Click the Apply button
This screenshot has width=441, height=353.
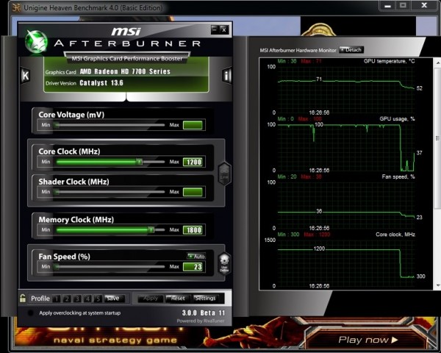[x=151, y=299]
